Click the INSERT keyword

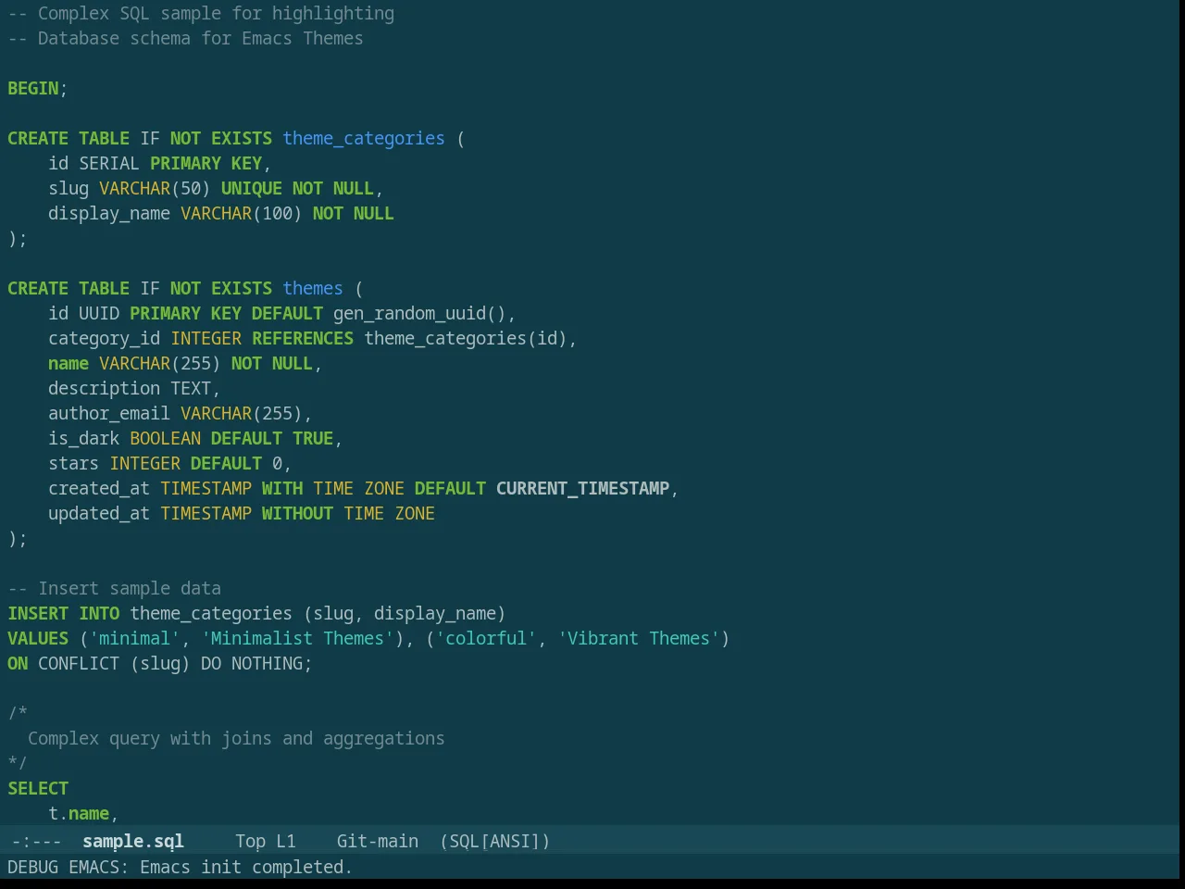point(38,613)
